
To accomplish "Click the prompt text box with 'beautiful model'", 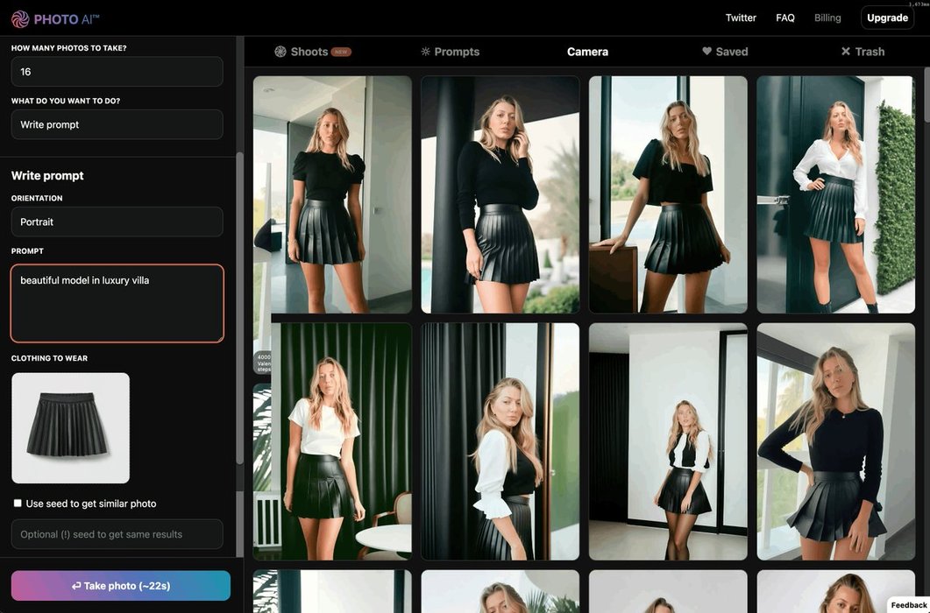I will point(117,303).
